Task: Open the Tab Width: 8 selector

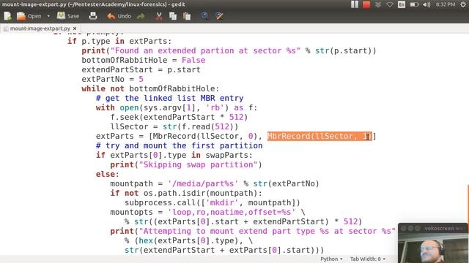Action: coord(368,259)
